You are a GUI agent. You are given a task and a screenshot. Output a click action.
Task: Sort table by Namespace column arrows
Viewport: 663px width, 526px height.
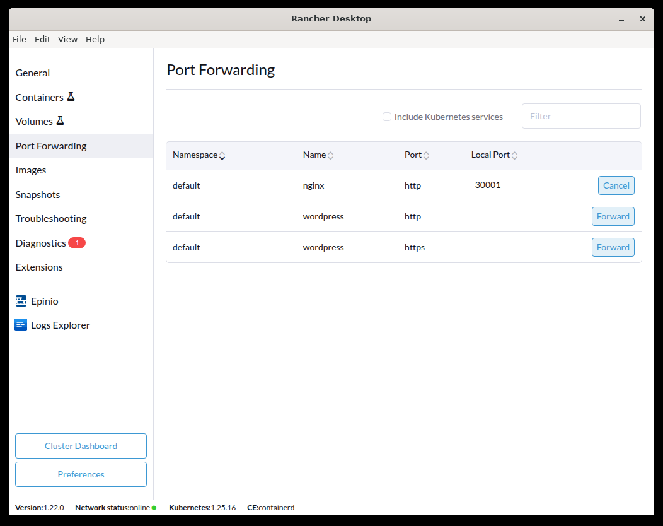tap(222, 155)
